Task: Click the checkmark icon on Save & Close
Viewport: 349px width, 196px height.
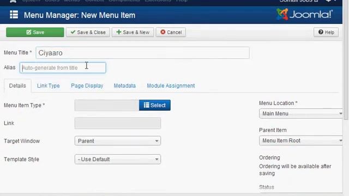Action: [73, 32]
